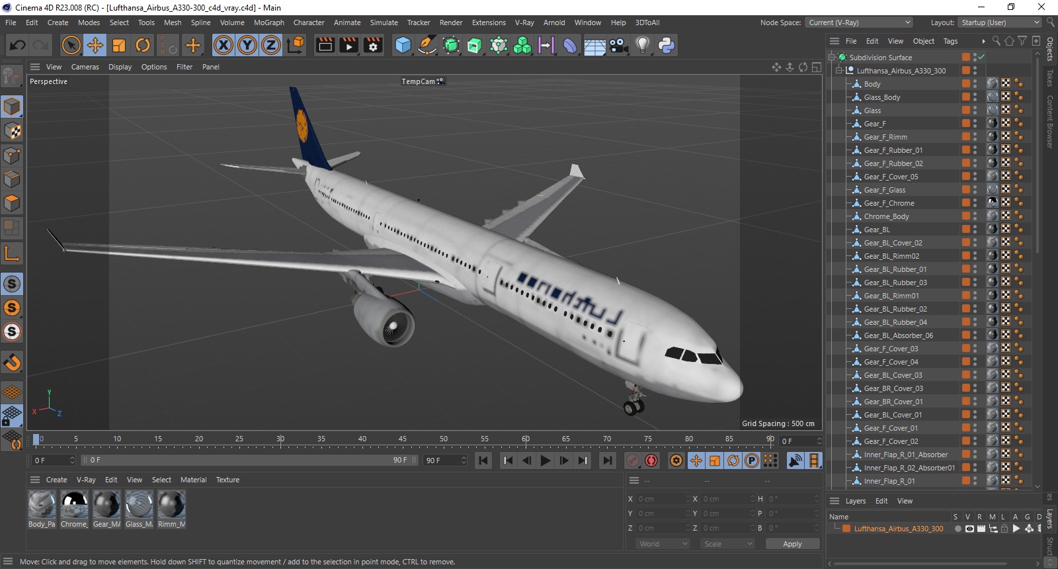
Task: Toggle Subdivision Surface green checkmark
Action: 982,57
